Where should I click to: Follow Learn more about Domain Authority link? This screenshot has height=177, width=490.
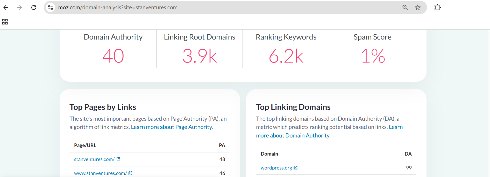click(x=293, y=136)
